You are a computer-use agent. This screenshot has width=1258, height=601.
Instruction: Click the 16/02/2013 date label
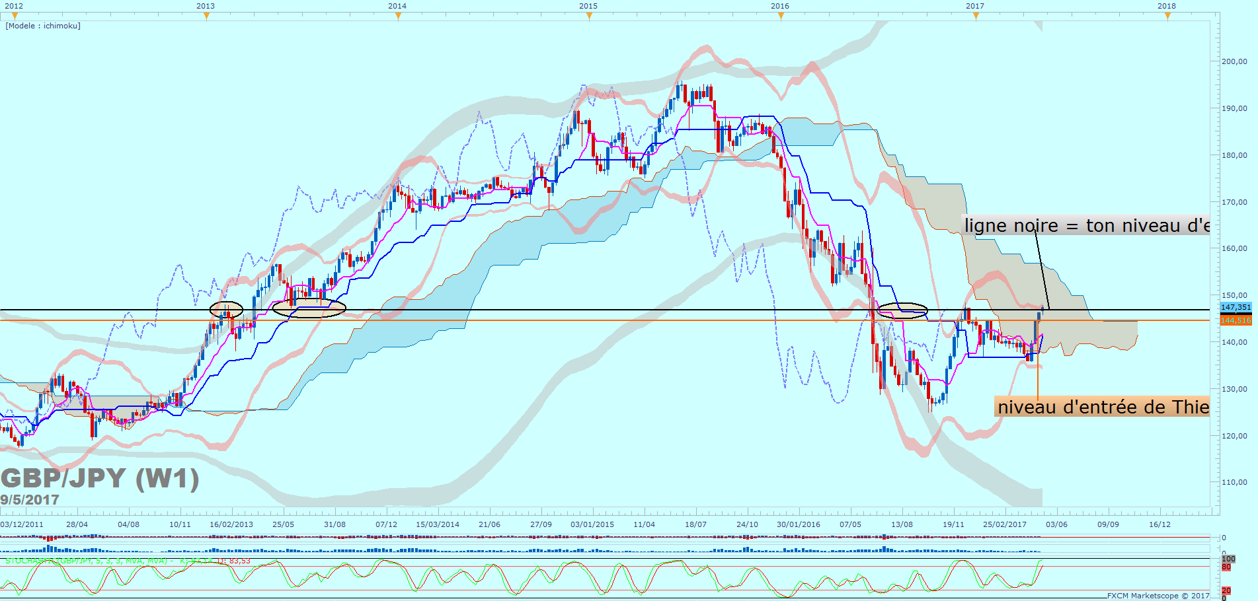click(x=231, y=524)
